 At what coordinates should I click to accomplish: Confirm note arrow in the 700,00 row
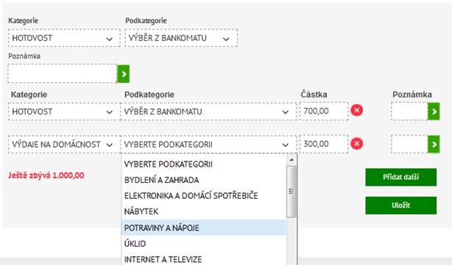pyautogui.click(x=434, y=112)
